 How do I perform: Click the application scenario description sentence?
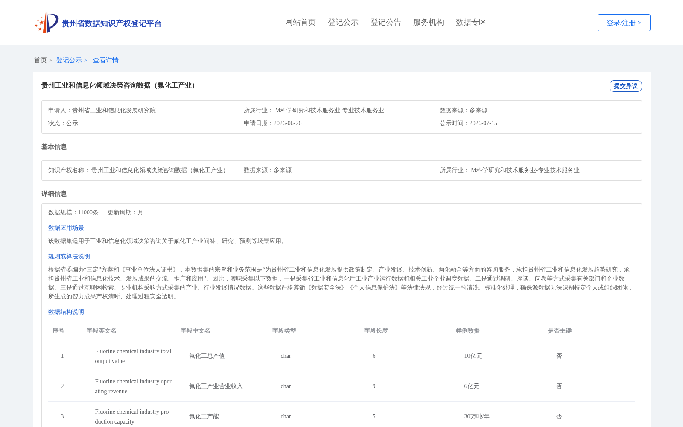tap(167, 241)
